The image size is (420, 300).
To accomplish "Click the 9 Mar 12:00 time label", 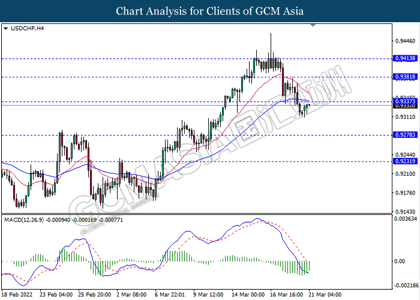I will [x=208, y=295].
